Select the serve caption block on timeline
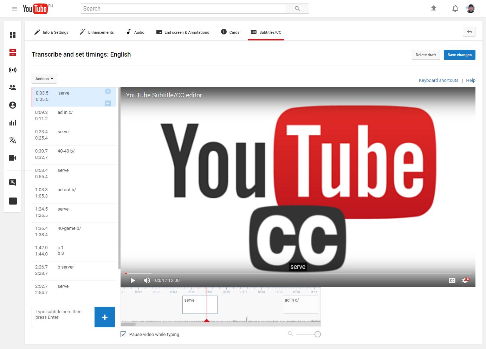The image size is (486, 349). (x=200, y=305)
